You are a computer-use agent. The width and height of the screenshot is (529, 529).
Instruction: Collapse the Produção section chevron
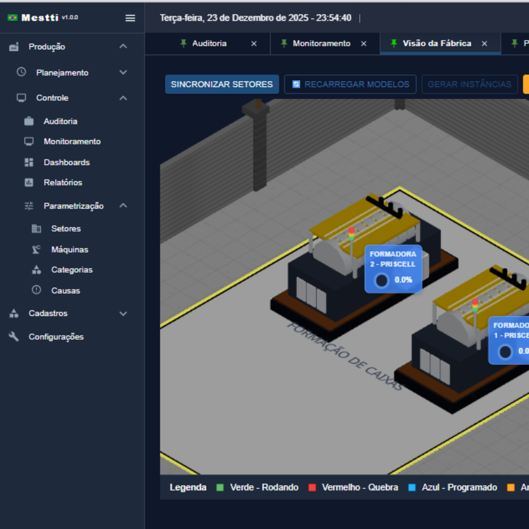click(x=123, y=46)
